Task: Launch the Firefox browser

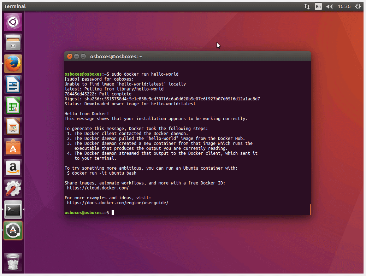Action: pyautogui.click(x=13, y=64)
